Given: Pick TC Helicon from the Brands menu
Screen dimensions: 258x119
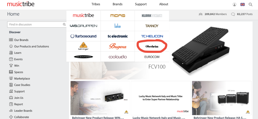Looking at the screenshot, I should click(x=152, y=36).
